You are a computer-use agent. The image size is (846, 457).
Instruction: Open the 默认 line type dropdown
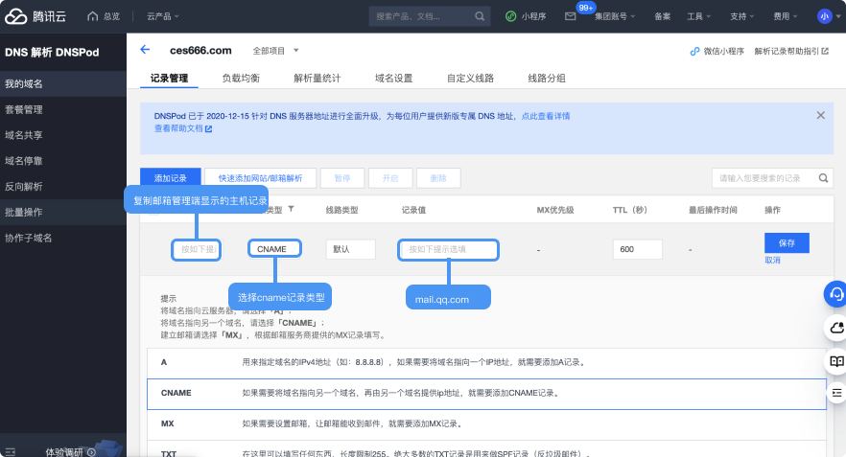tap(350, 248)
